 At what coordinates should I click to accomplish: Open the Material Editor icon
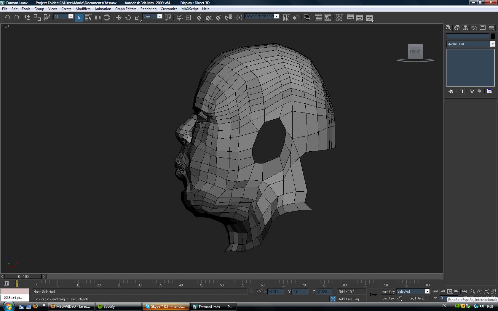tap(339, 18)
